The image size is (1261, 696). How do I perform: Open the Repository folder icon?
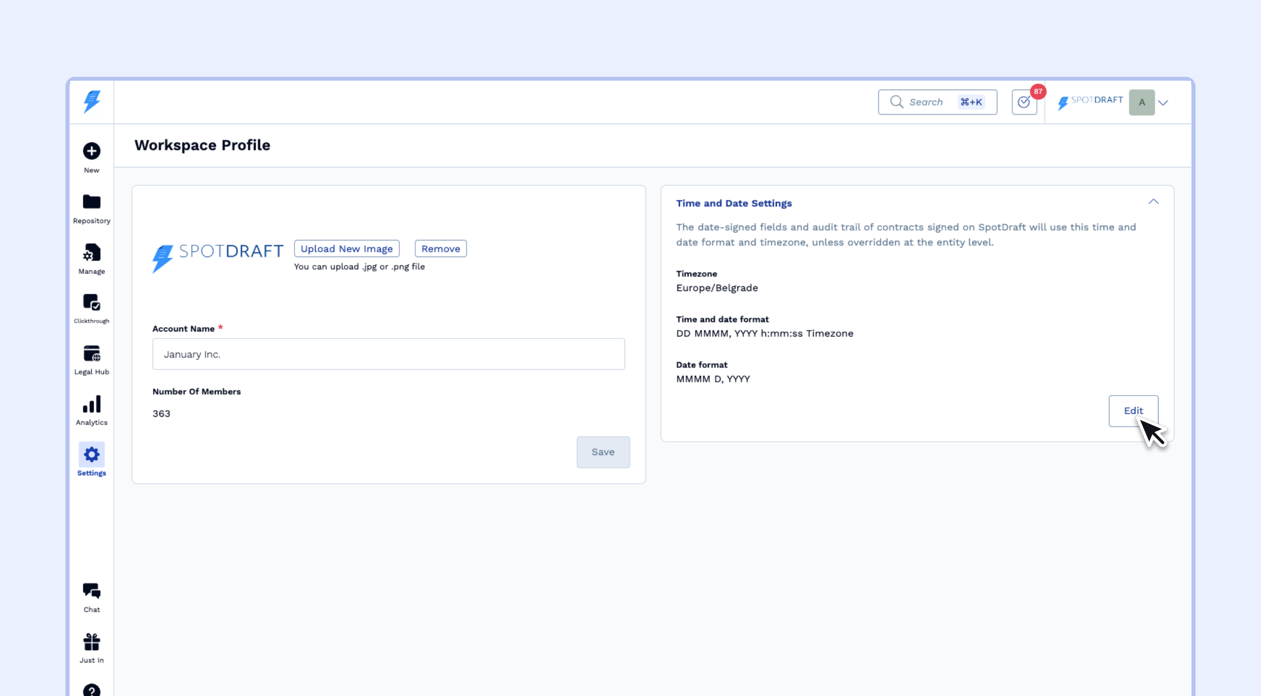point(92,202)
